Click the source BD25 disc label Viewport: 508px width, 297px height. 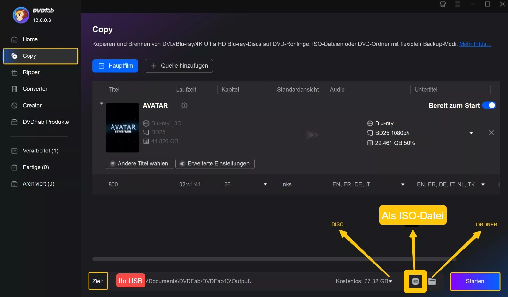pos(158,132)
